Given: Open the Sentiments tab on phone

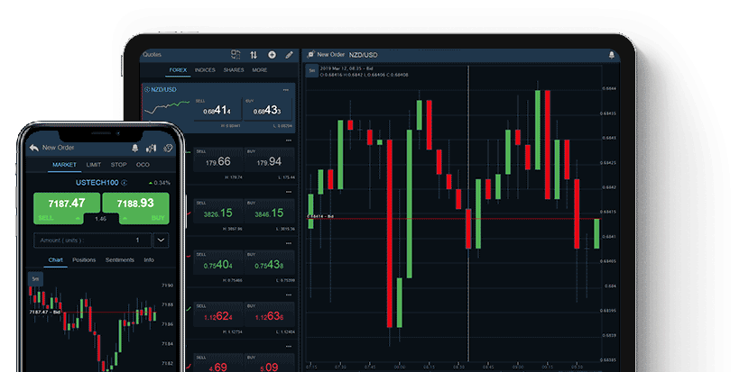Looking at the screenshot, I should coord(120,260).
